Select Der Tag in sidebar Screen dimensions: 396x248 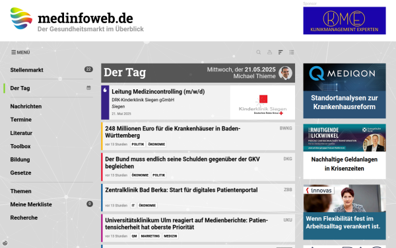20,89
